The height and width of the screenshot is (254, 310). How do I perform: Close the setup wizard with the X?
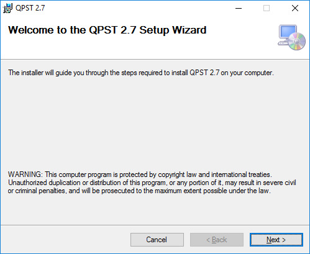point(295,8)
